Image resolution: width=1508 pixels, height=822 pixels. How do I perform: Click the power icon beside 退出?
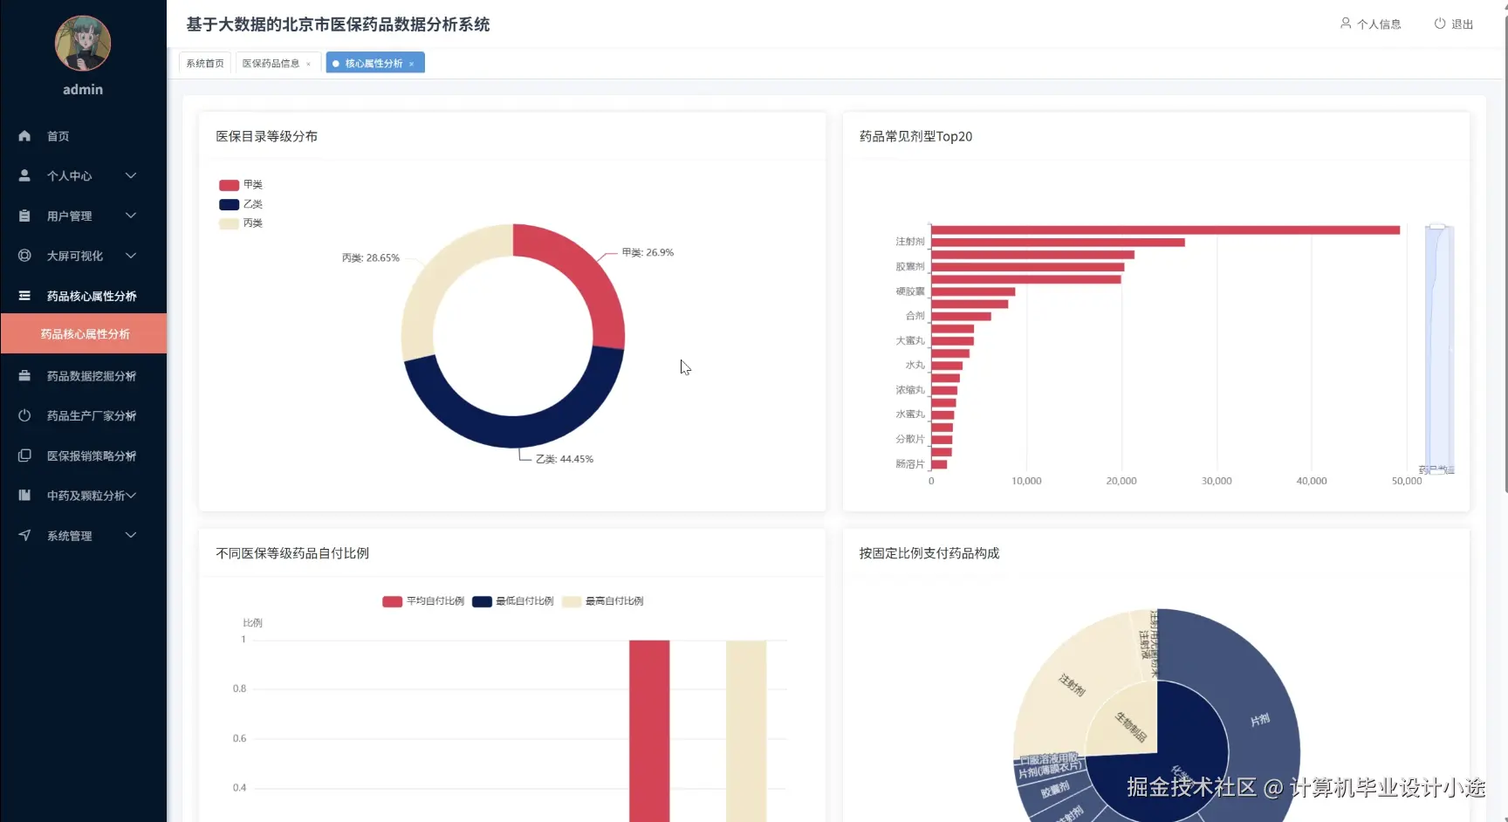click(1440, 24)
